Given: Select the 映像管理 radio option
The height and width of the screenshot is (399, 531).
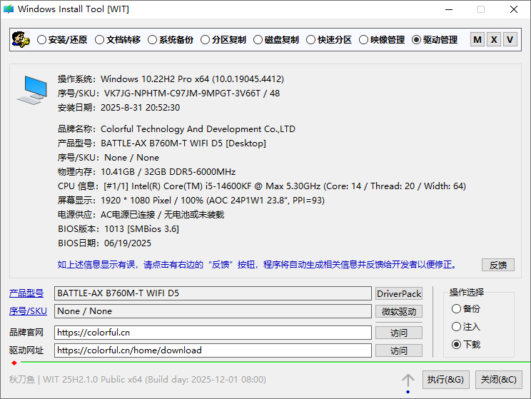Looking at the screenshot, I should [382, 40].
